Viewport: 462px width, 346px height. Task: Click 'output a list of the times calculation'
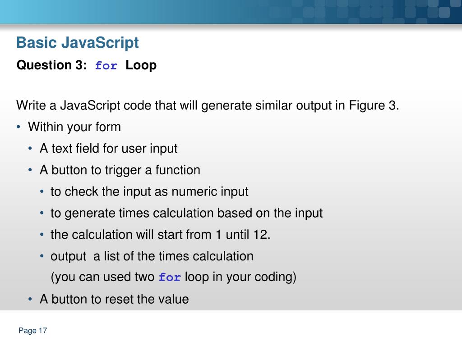[152, 256]
